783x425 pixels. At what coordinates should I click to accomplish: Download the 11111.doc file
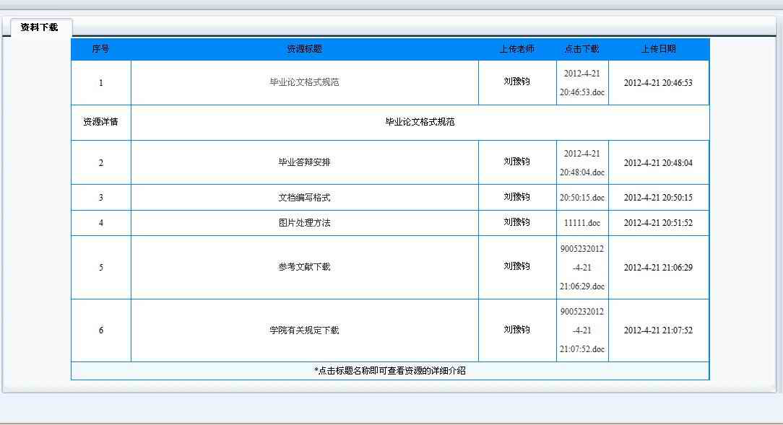[581, 223]
